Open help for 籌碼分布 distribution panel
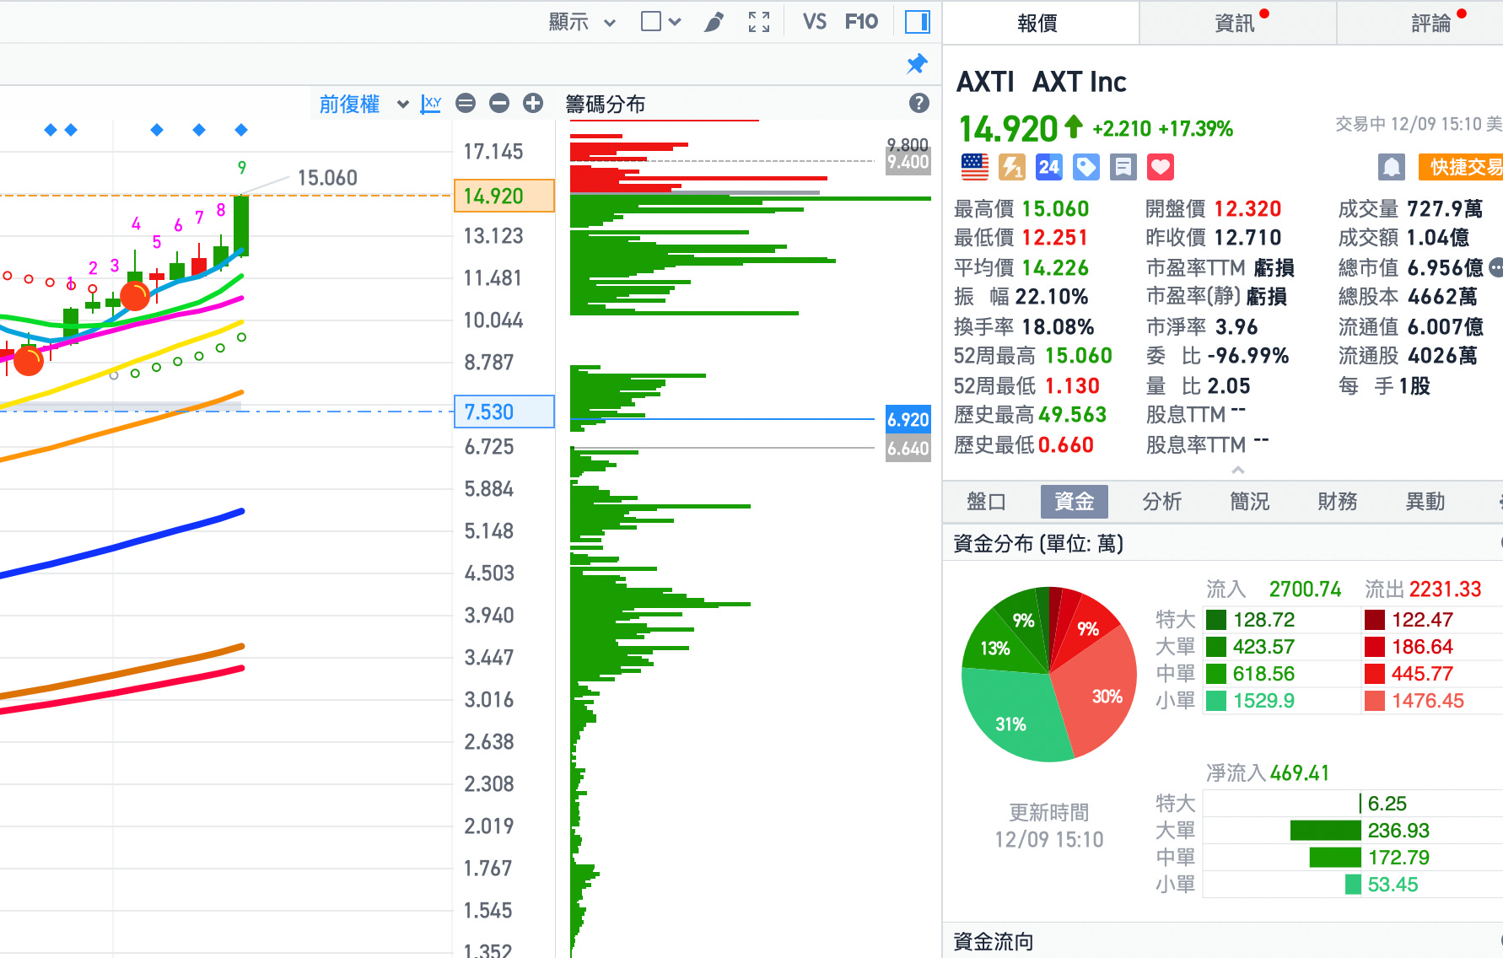 click(x=918, y=103)
